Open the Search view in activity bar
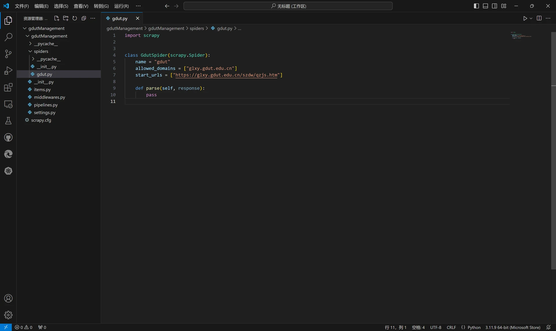Image resolution: width=556 pixels, height=331 pixels. click(x=8, y=37)
